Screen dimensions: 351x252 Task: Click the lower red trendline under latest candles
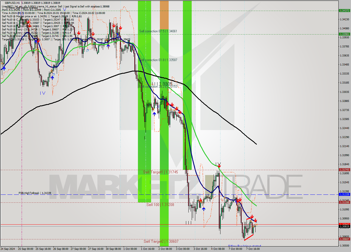pyautogui.click(x=249, y=237)
